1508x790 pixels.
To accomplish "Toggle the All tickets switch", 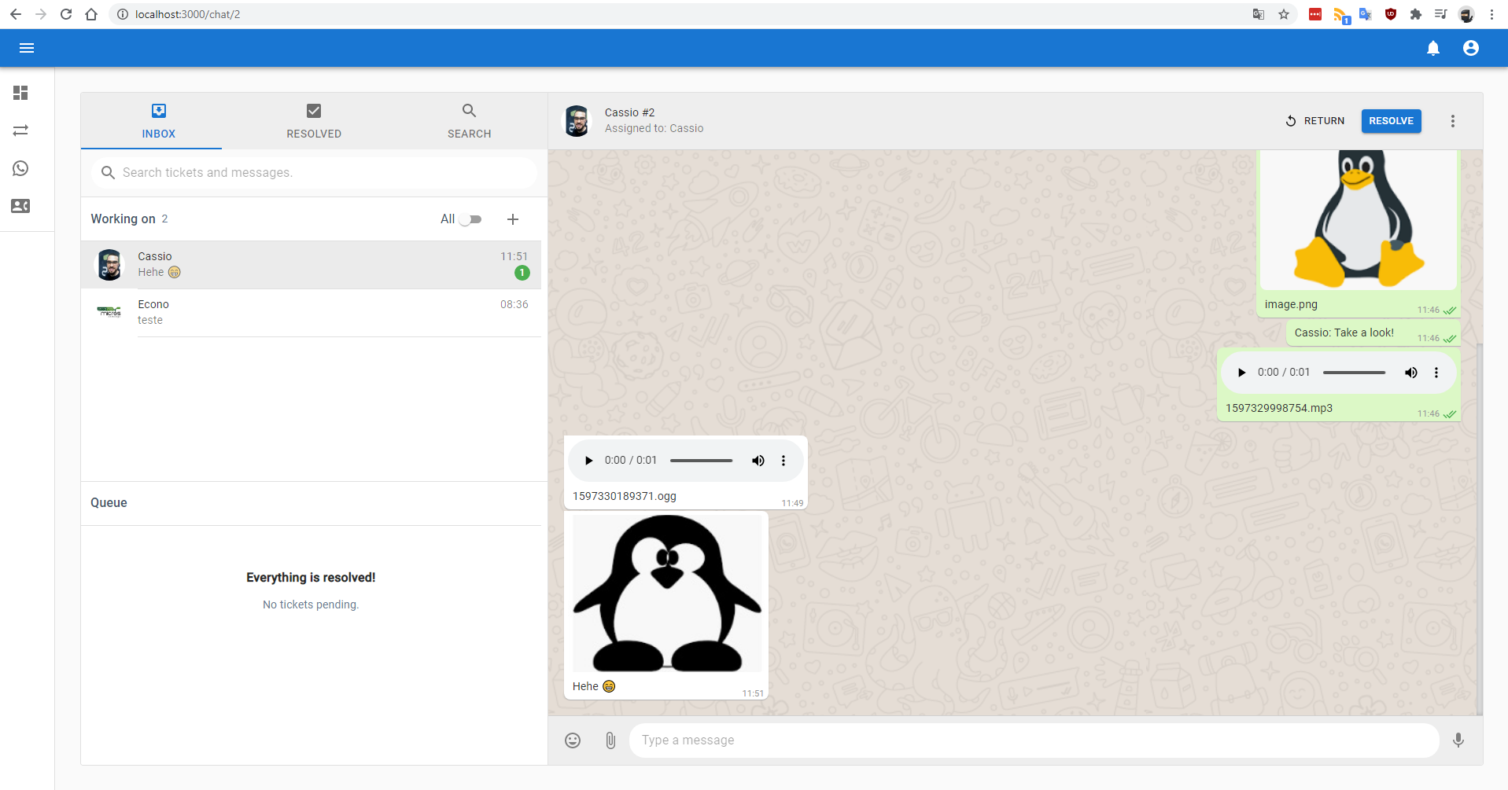I will coord(470,219).
